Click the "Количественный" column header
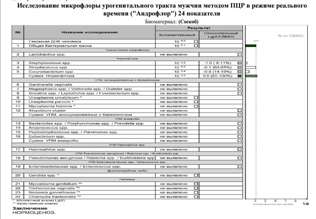Screen dimensions: 316x219 coord(177,35)
